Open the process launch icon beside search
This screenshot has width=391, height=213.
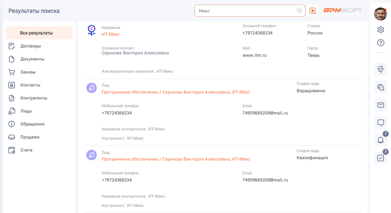[x=313, y=11]
